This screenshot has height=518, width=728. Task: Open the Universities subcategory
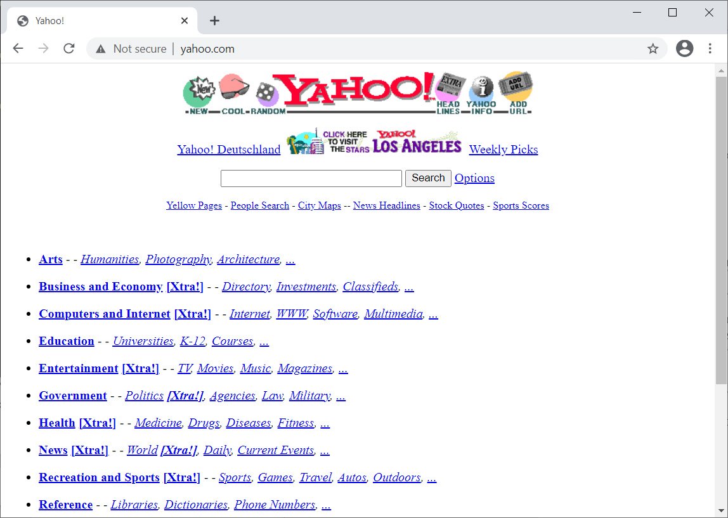[143, 341]
